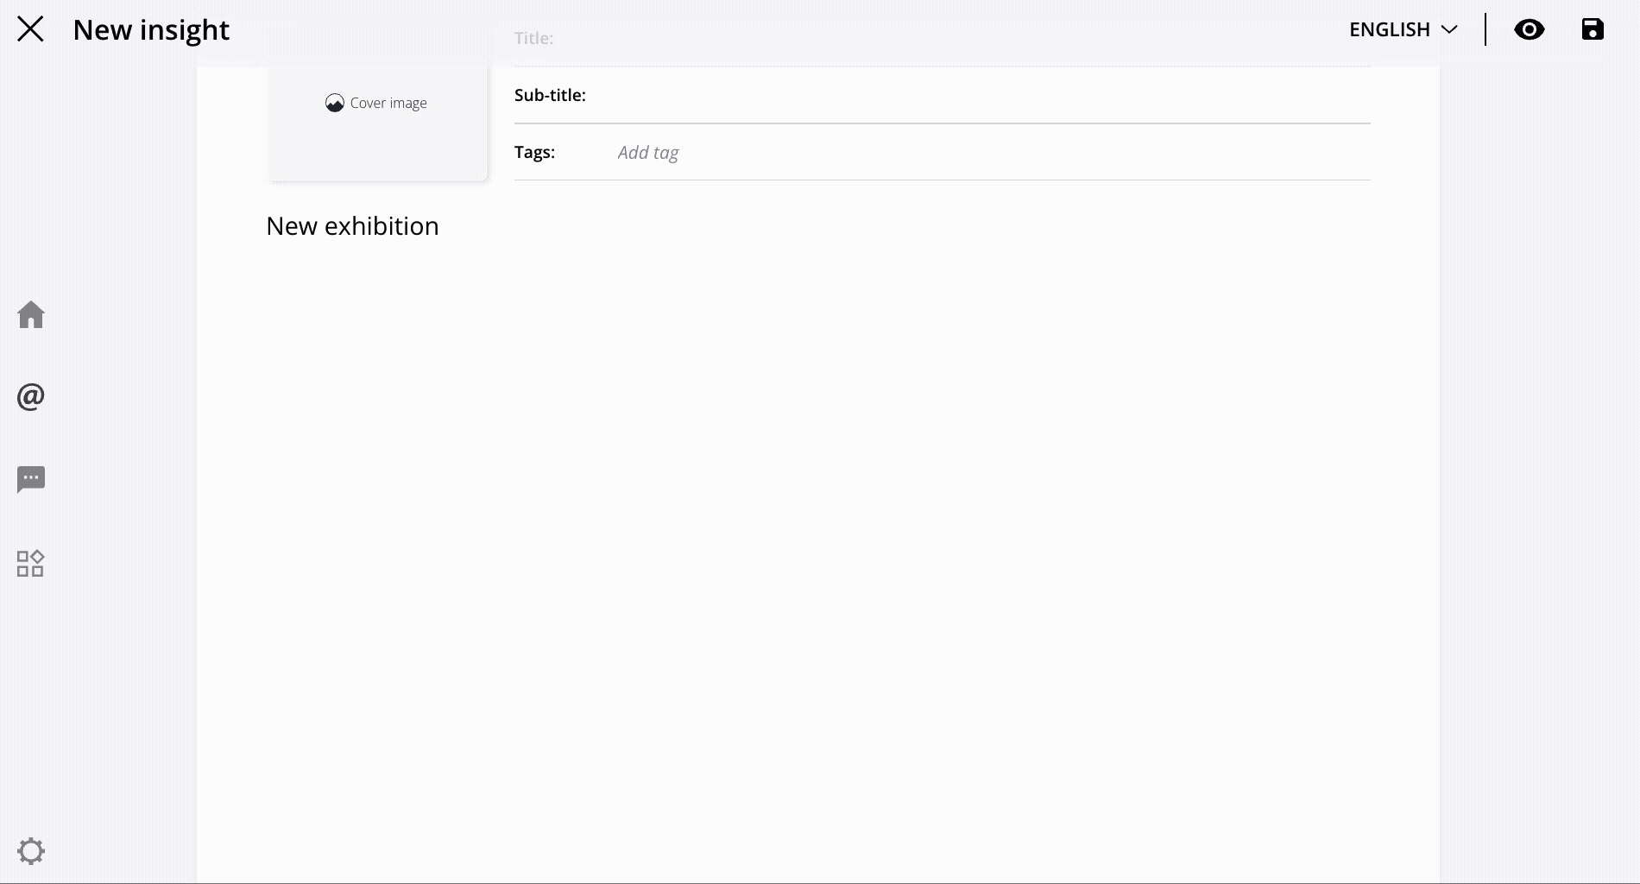
Task: Open mentions via the @ icon
Action: point(31,396)
